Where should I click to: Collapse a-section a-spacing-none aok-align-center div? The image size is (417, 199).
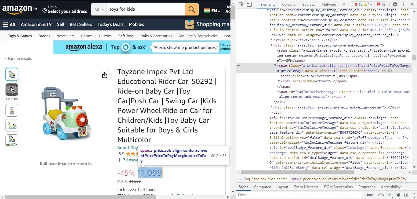[x=272, y=45]
